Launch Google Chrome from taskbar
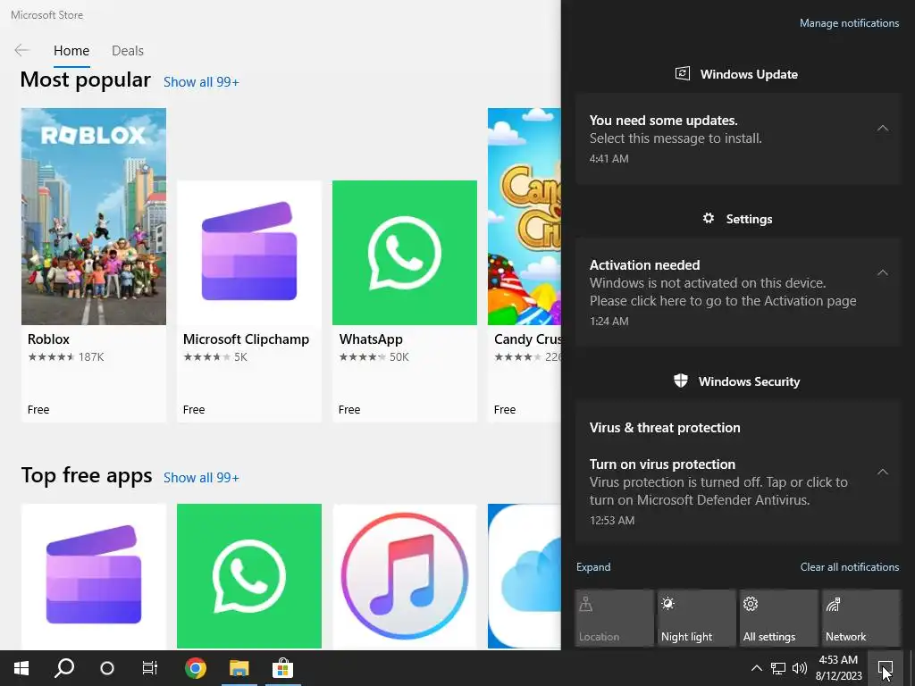Screen dimensions: 915x686 click(x=196, y=668)
